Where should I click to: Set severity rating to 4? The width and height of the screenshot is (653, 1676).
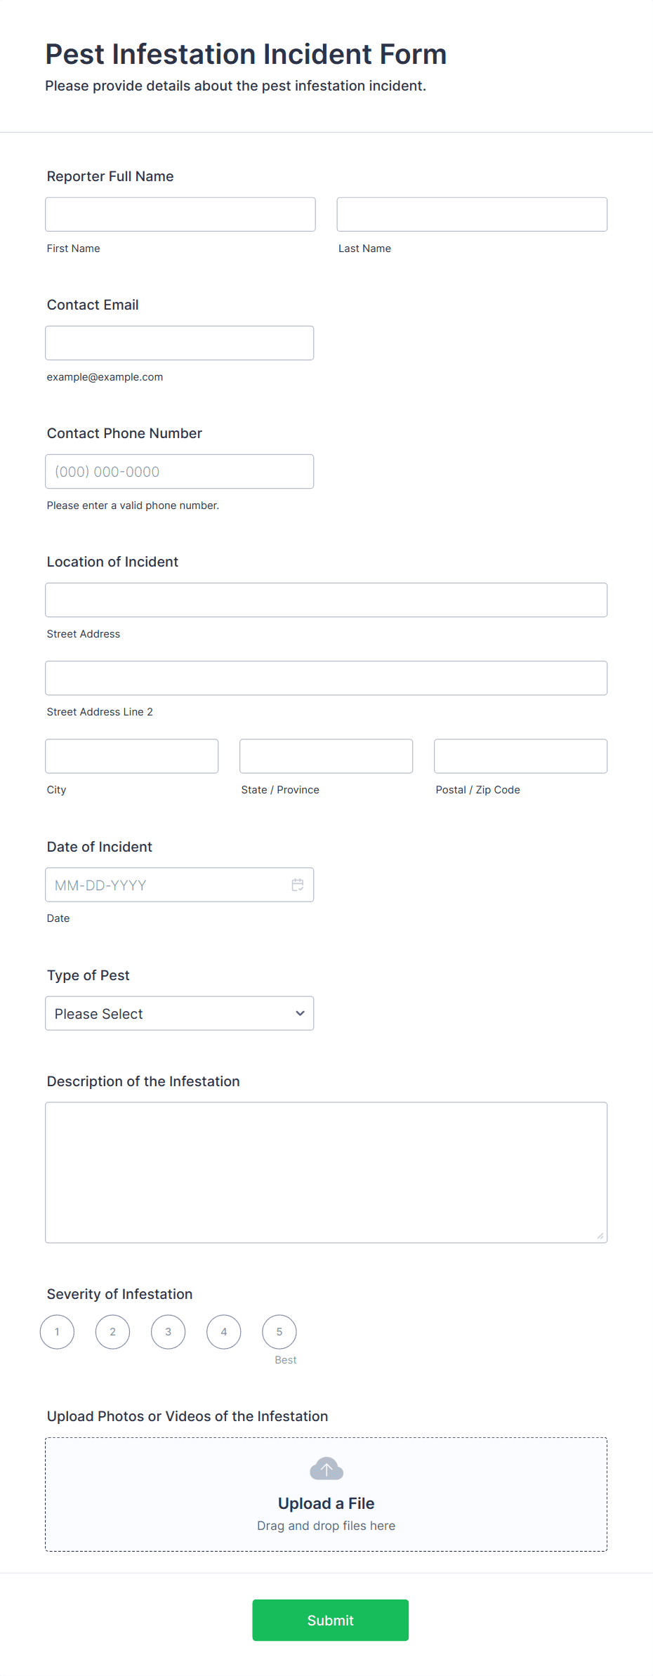pos(224,1332)
